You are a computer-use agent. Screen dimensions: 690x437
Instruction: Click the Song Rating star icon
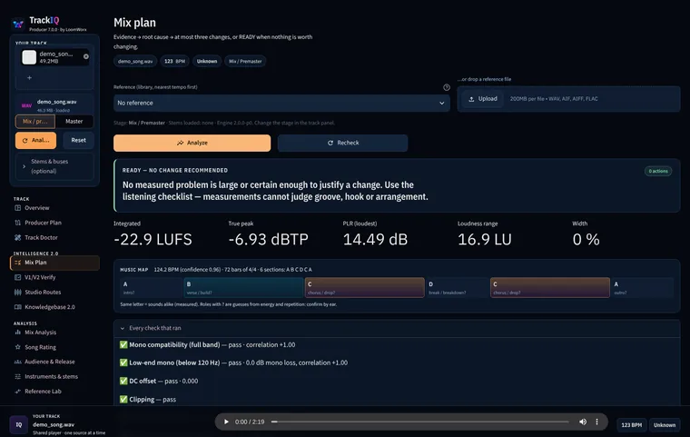pos(17,347)
